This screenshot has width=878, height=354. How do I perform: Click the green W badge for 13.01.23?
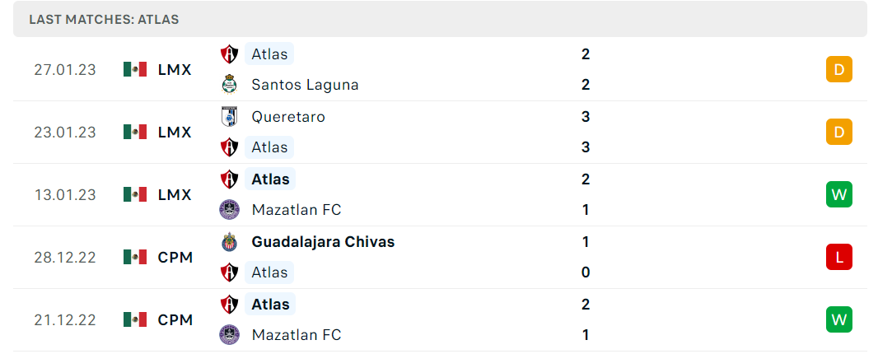tap(838, 195)
